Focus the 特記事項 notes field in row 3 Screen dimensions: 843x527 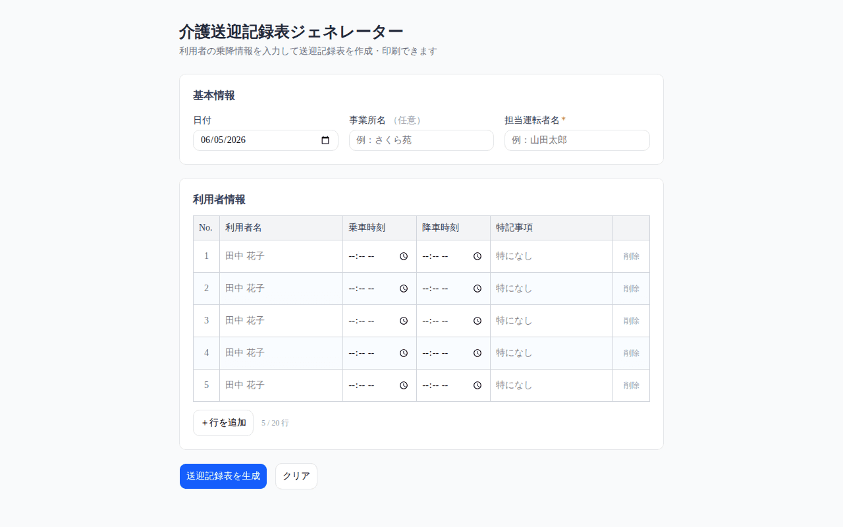coord(551,321)
